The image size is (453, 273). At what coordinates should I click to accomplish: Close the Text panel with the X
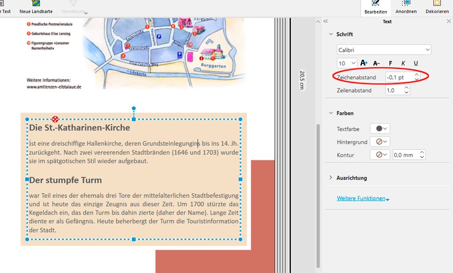tap(449, 22)
